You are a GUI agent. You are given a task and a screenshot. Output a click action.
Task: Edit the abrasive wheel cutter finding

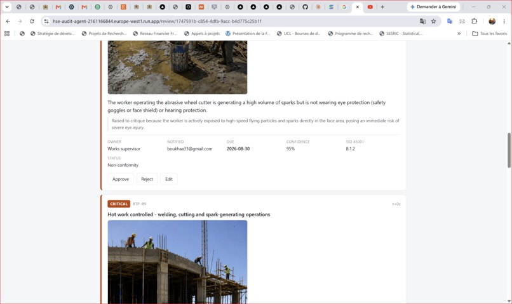click(x=169, y=179)
